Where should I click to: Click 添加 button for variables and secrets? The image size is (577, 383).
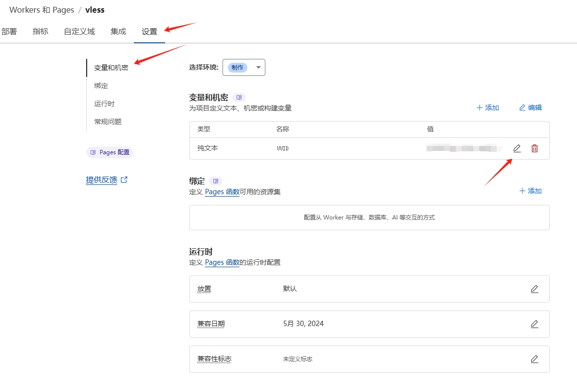(x=487, y=108)
